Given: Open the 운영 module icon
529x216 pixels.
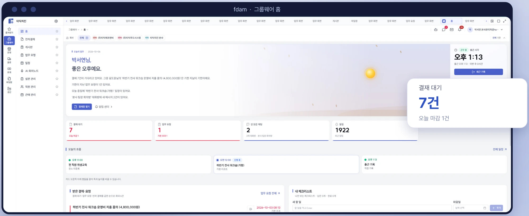Looking at the screenshot, I should (x=9, y=50).
